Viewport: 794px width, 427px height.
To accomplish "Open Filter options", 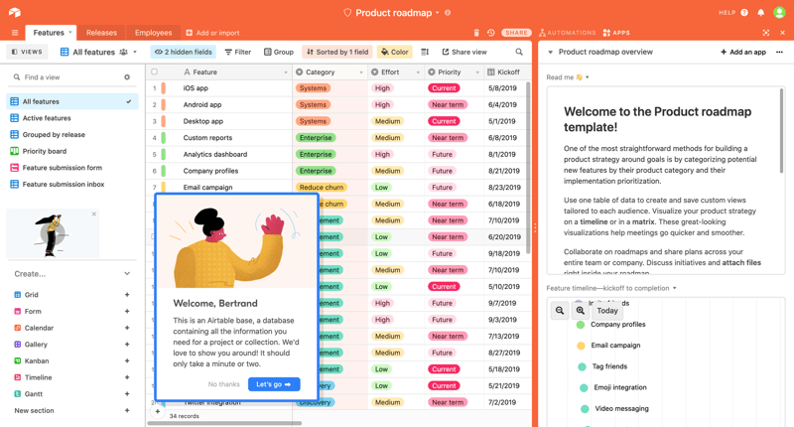I will click(x=238, y=52).
